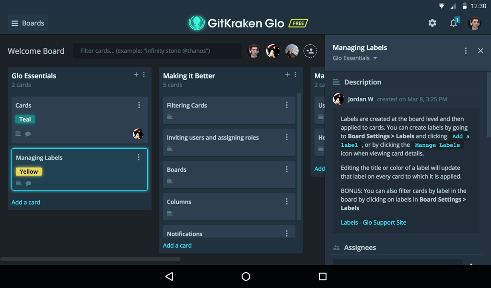Click the Making it Better column scrollbar

tap(299, 156)
